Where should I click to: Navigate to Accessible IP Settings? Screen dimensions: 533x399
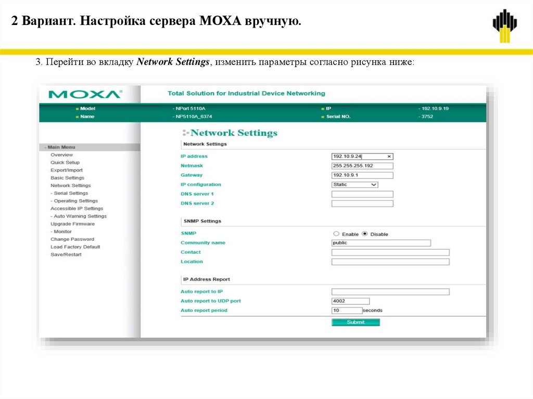(x=78, y=208)
